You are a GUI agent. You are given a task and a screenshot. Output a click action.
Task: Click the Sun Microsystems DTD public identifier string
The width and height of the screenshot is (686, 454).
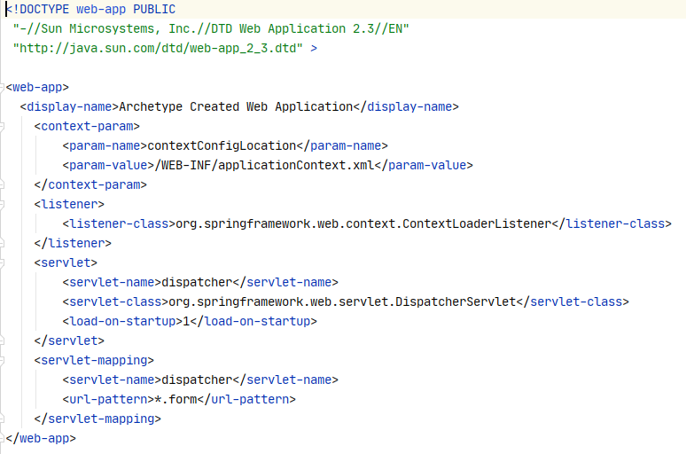point(211,29)
